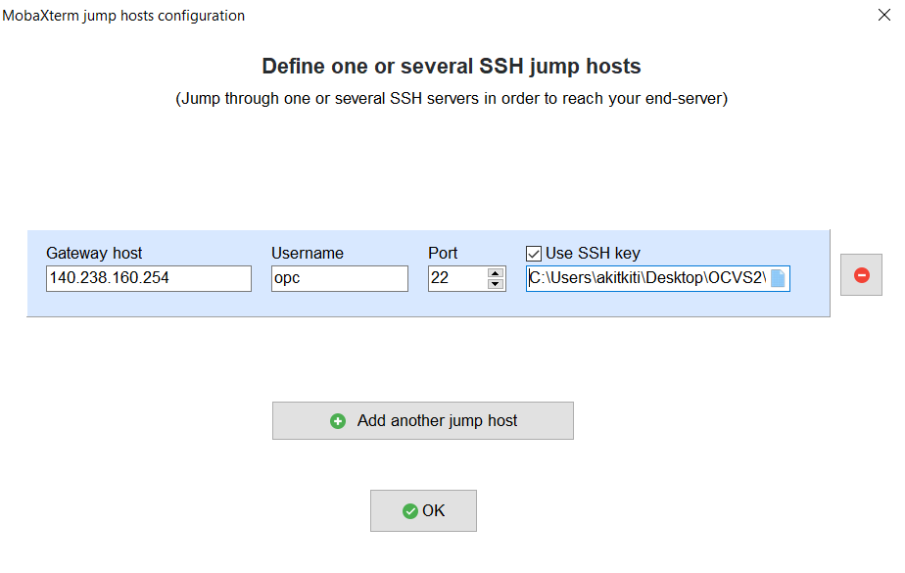
Task: Confirm jump host setup with OK
Action: [423, 510]
